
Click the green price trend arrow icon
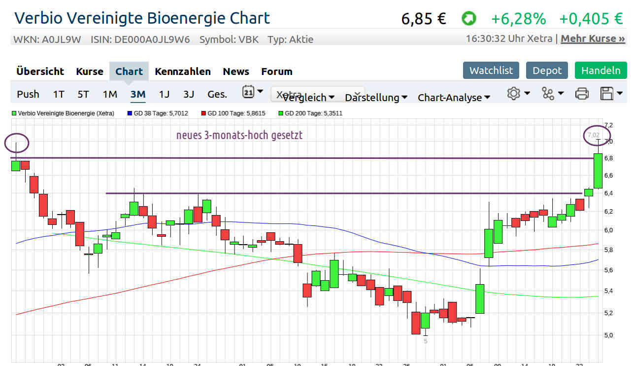pyautogui.click(x=469, y=19)
